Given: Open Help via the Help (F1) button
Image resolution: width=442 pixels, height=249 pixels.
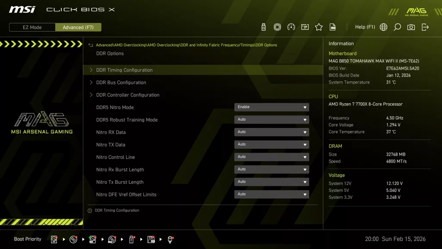Looking at the screenshot, I should pyautogui.click(x=365, y=26).
